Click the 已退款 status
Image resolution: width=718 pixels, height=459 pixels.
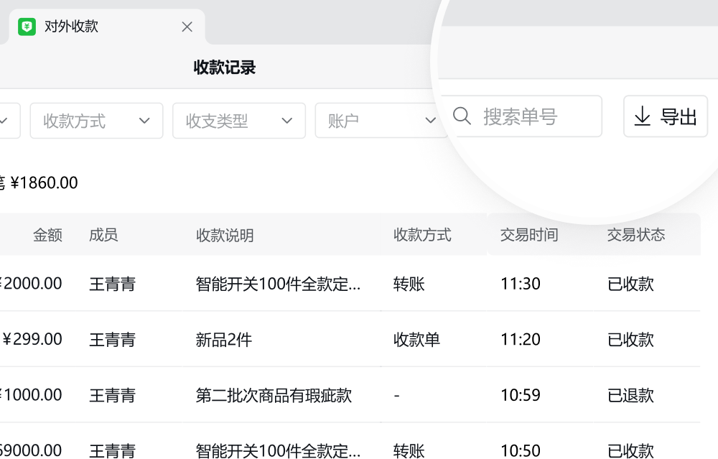point(630,395)
